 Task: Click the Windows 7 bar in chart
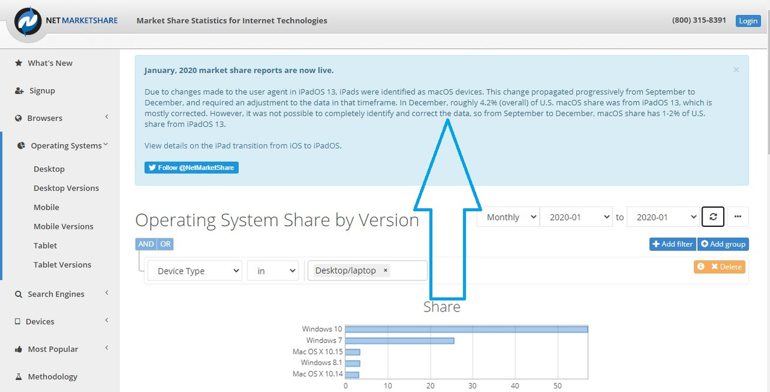coord(399,340)
